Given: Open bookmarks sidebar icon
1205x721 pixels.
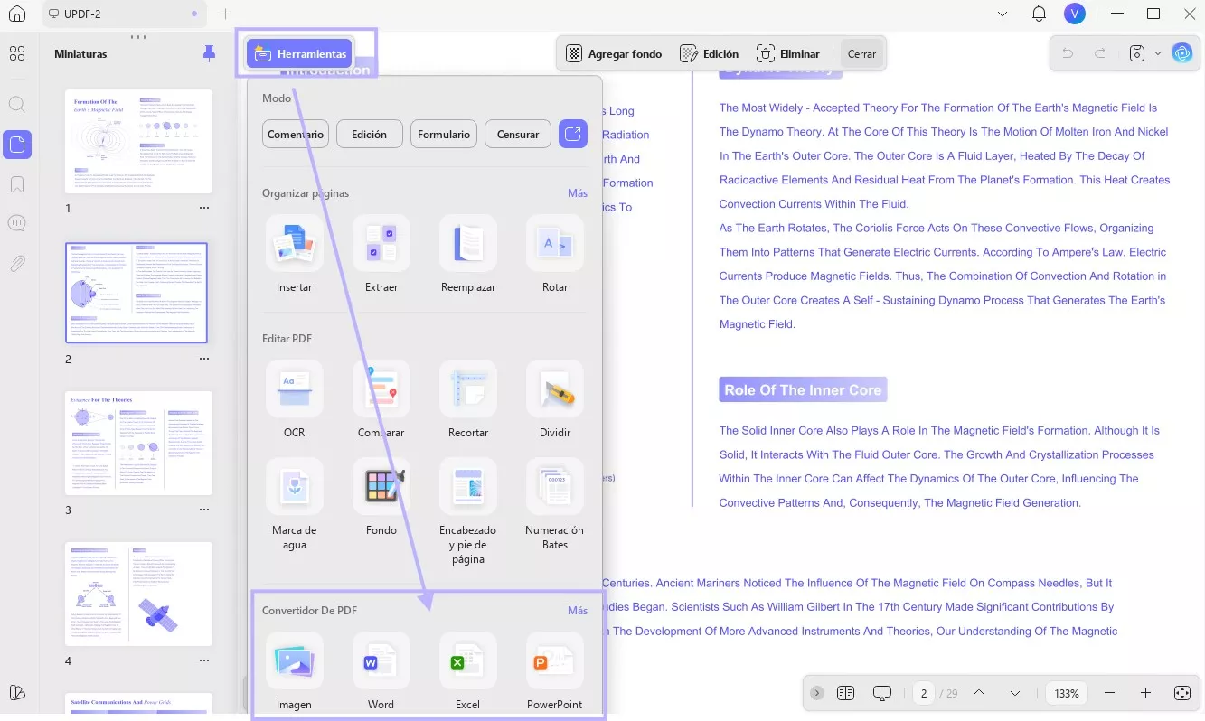Looking at the screenshot, I should [x=17, y=184].
